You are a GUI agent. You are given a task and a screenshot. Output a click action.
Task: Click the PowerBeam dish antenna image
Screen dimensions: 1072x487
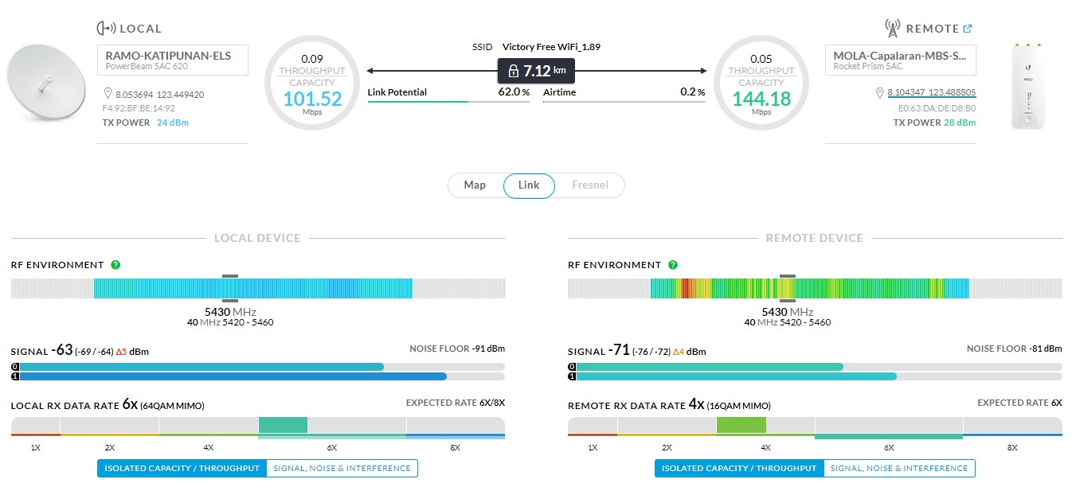pyautogui.click(x=45, y=82)
